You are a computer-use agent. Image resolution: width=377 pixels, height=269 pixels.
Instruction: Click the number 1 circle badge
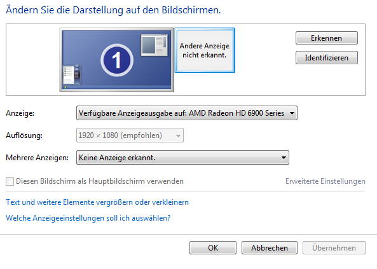click(x=117, y=60)
